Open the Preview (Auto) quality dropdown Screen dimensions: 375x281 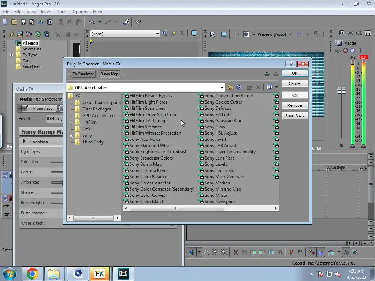(290, 34)
